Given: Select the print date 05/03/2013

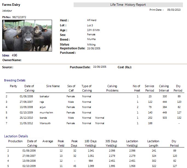Looking at the screenshot, I should pyautogui.click(x=174, y=10).
